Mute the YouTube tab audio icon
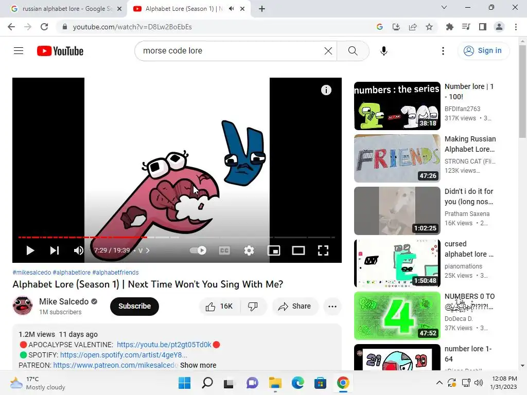Image resolution: width=527 pixels, height=395 pixels. tap(231, 9)
